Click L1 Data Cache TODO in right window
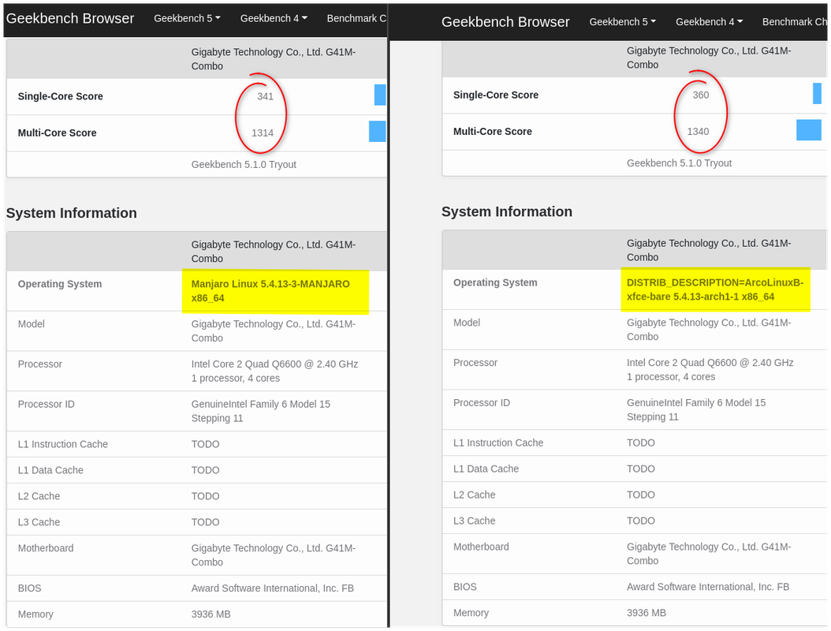Viewport: 831px width, 631px height. pos(641,469)
